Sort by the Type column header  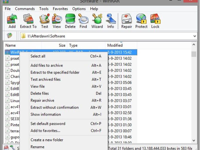86,45
